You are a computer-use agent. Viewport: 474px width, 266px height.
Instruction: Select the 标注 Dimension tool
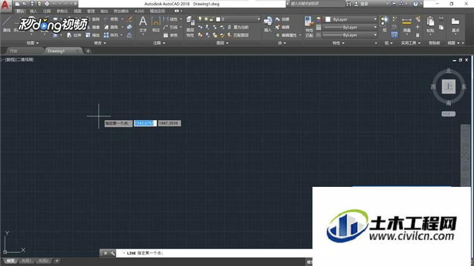[156, 24]
